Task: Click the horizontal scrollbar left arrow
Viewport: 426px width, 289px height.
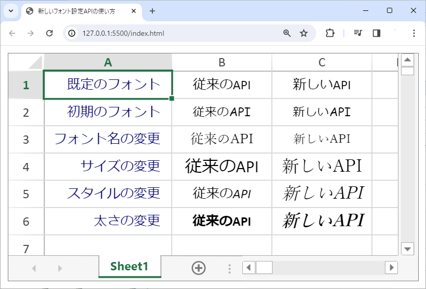Action: (249, 268)
